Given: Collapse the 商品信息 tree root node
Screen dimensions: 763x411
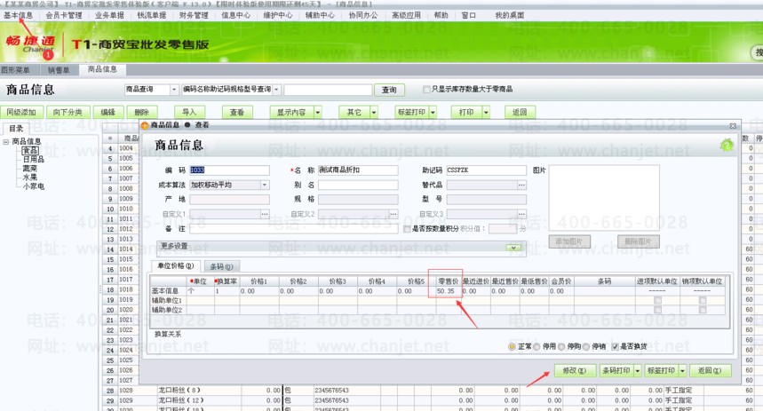Looking at the screenshot, I should pos(6,141).
